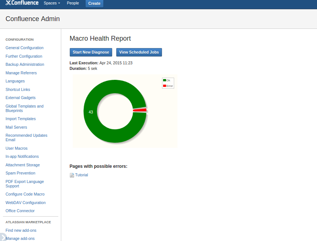Click the ATLASSIAN MARKETPLACE section header
The height and width of the screenshot is (241, 317).
pyautogui.click(x=28, y=222)
